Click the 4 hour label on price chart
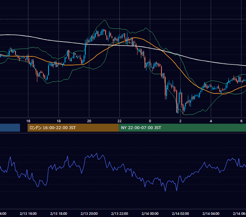Image resolution: width=246 pixels, height=217 pixels. click(x=211, y=121)
